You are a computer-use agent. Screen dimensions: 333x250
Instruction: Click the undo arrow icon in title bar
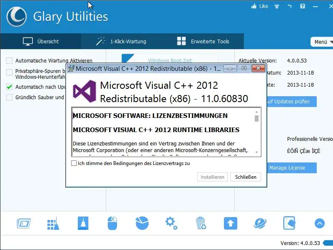pyautogui.click(x=290, y=6)
